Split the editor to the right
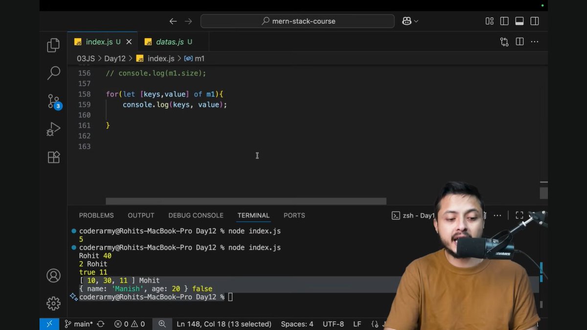This screenshot has height=330, width=587. click(519, 42)
